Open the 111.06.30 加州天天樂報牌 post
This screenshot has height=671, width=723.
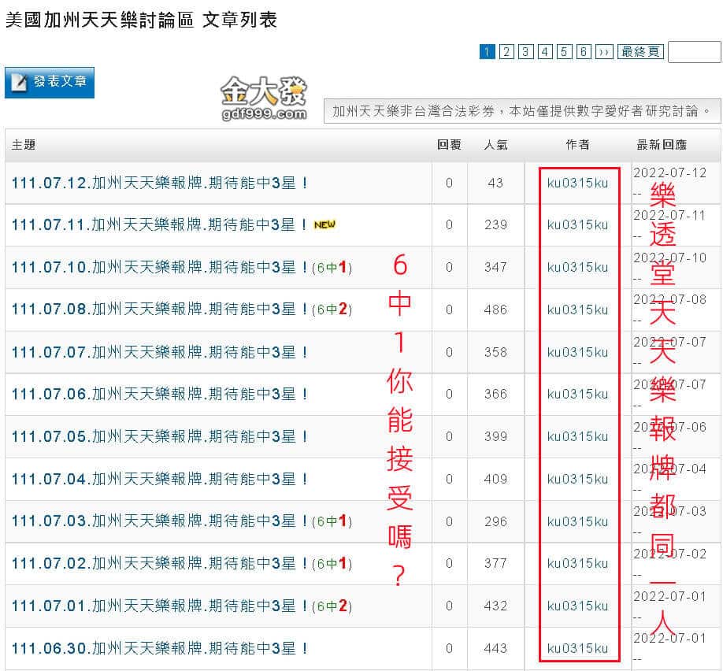[159, 648]
